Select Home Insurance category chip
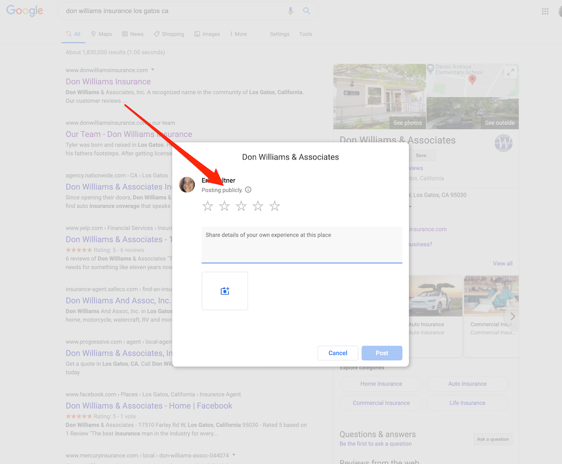 382,384
